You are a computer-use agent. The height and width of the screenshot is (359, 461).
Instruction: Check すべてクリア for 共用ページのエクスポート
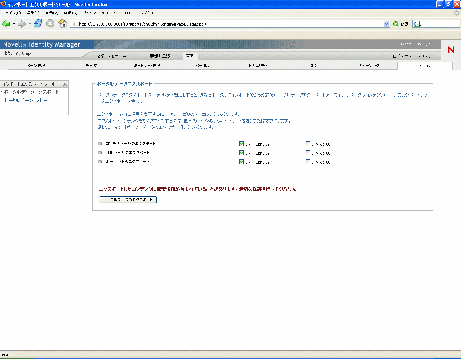tap(308, 153)
